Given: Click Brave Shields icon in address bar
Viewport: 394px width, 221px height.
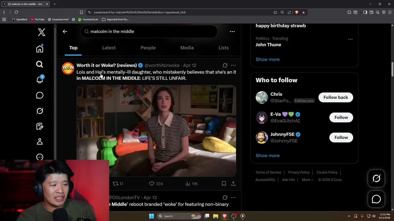Looking at the screenshot, I should point(297,12).
